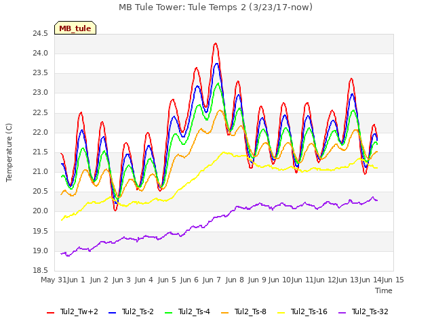Select the Tul2_Tw+2 legend label

coord(79,311)
